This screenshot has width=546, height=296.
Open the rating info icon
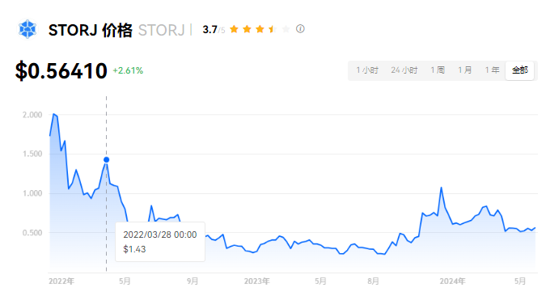[x=300, y=29]
